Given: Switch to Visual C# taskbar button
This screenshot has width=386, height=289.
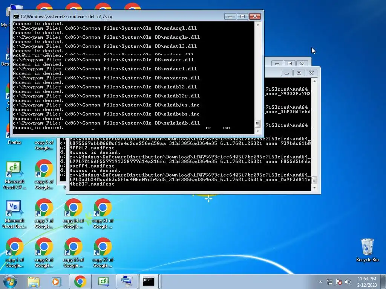Looking at the screenshot, I should [104, 281].
